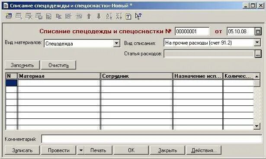
Task: Click the Материал column header
Action: pos(59,76)
